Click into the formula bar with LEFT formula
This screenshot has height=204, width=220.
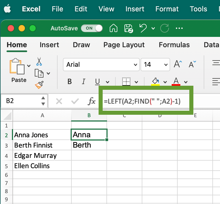[146, 101]
